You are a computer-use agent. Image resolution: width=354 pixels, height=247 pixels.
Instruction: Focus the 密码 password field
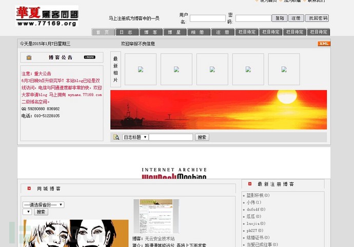253,18
